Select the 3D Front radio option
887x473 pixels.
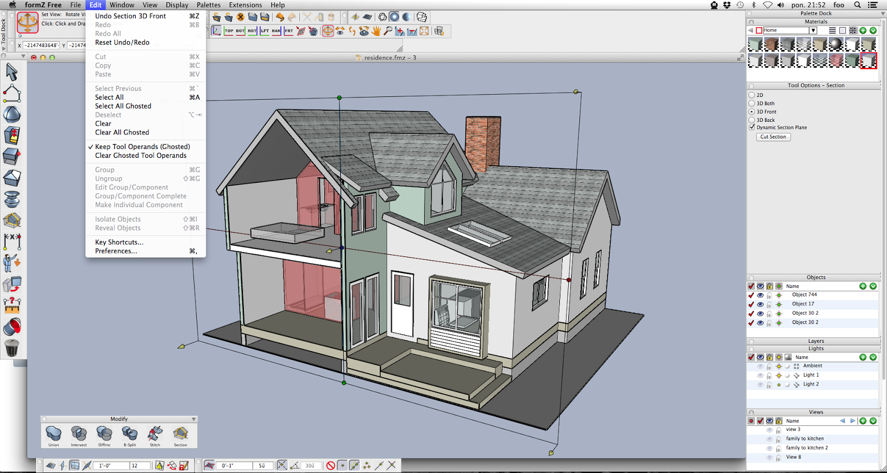click(752, 112)
